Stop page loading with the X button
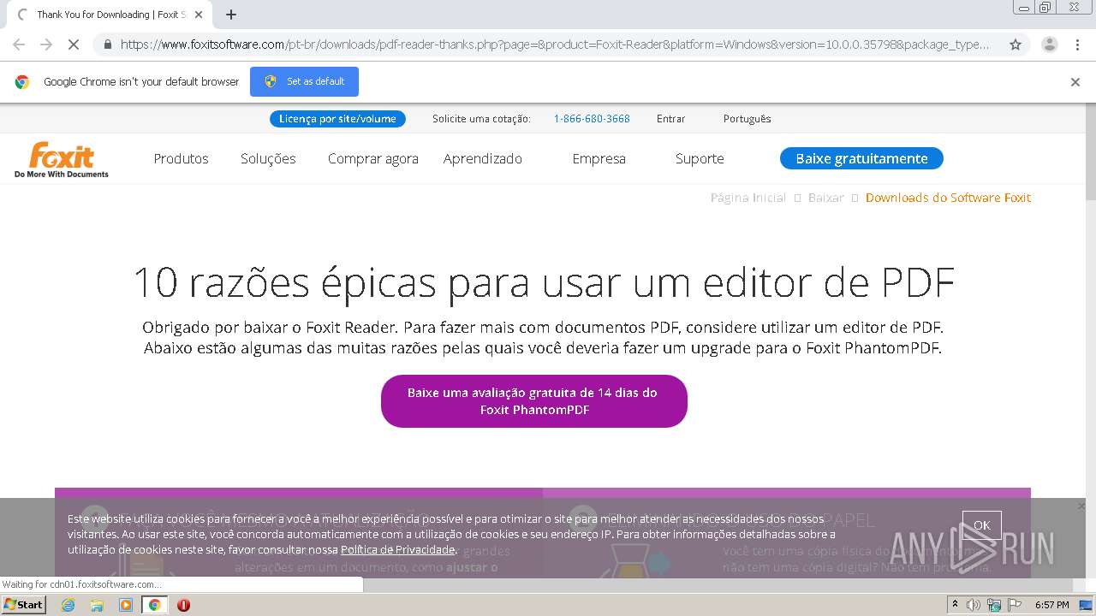This screenshot has width=1096, height=616. 73,44
